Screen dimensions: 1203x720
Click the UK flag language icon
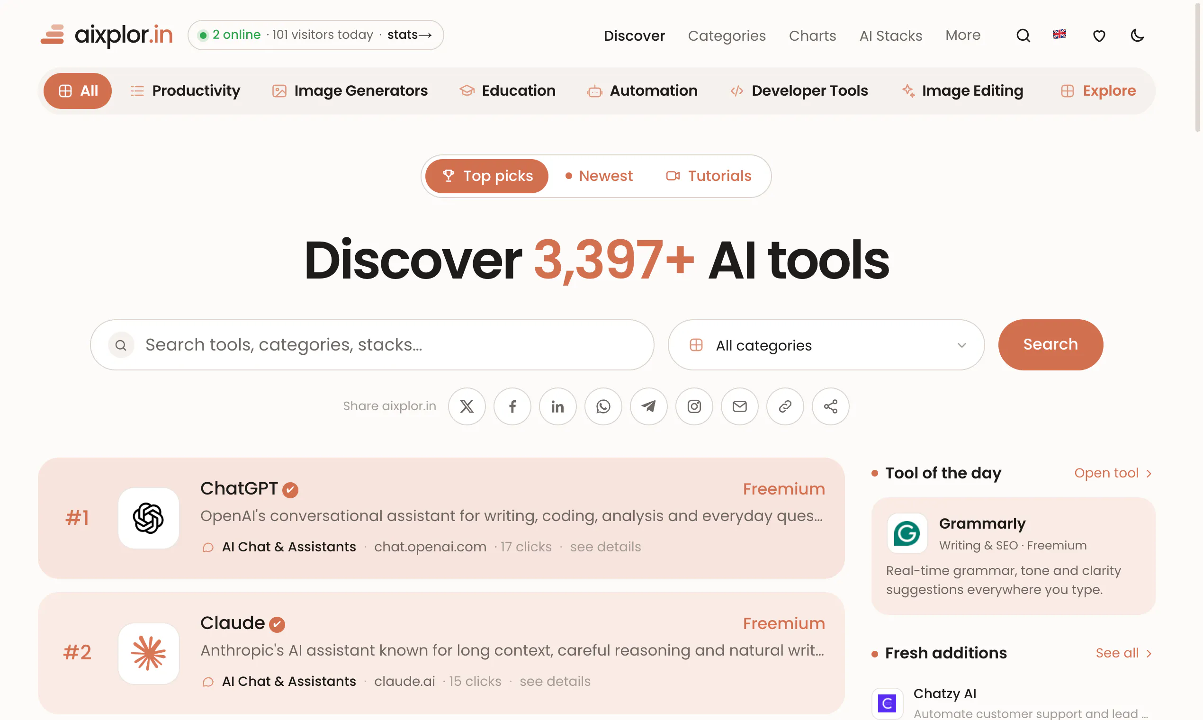coord(1059,34)
